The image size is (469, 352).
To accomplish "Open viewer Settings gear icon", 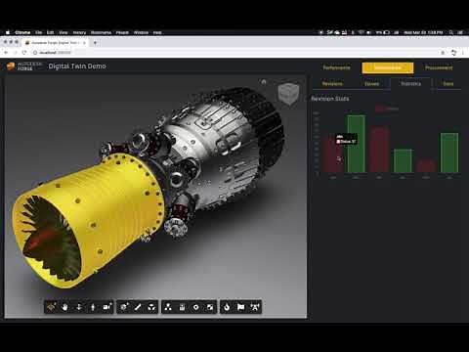I will tap(196, 307).
